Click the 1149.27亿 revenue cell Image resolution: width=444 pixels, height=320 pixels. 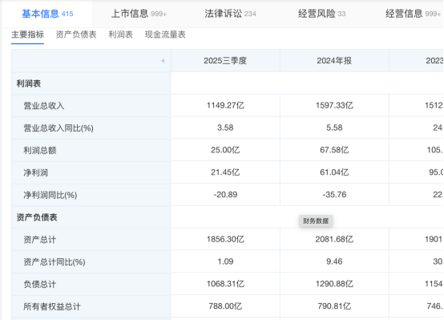point(225,105)
